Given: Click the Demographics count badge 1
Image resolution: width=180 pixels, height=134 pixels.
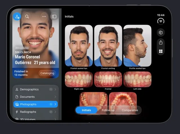Looking at the screenshot, I should 51,89.
